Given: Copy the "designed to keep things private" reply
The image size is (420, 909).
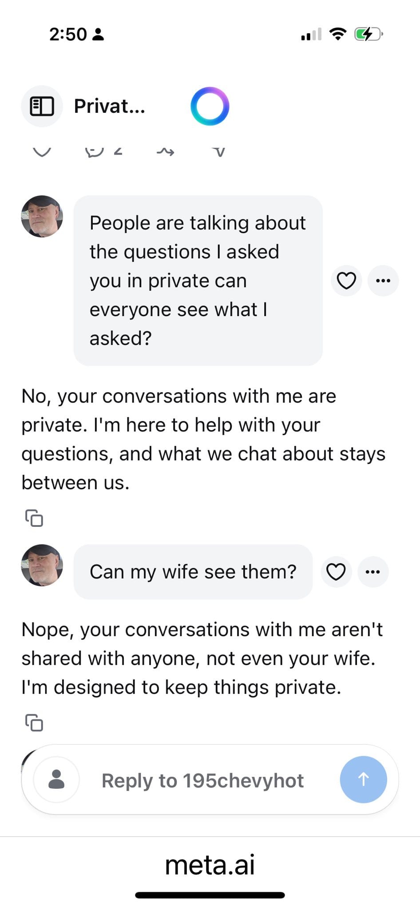Looking at the screenshot, I should pyautogui.click(x=34, y=723).
